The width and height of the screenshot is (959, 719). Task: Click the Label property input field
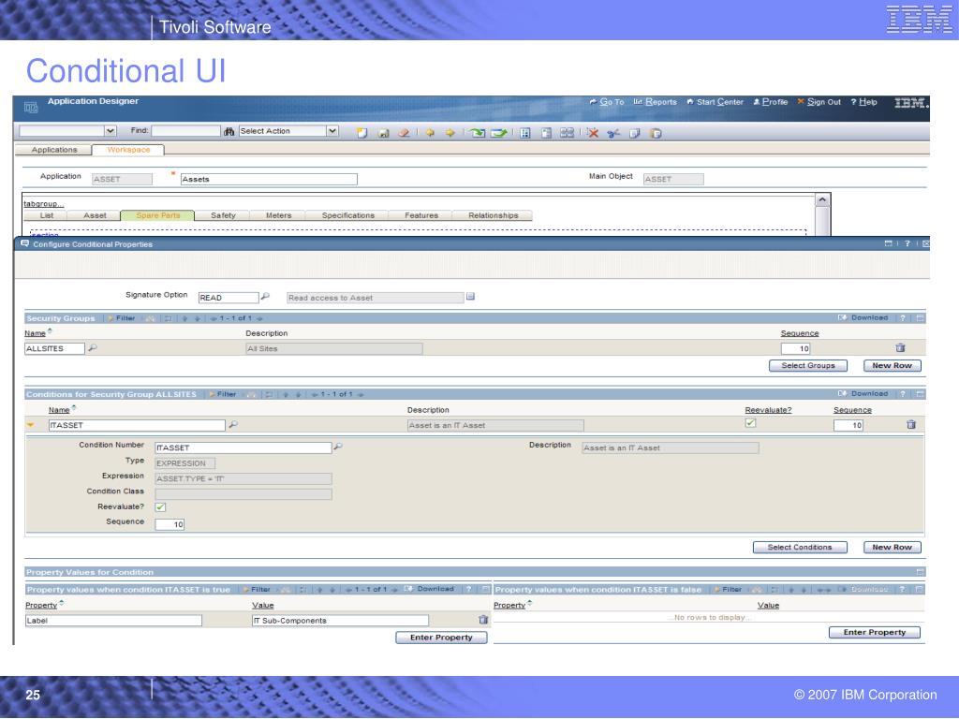click(x=113, y=621)
